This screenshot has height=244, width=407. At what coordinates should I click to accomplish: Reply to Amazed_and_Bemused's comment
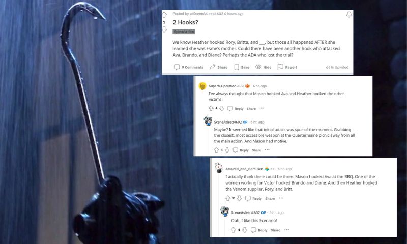point(253,198)
